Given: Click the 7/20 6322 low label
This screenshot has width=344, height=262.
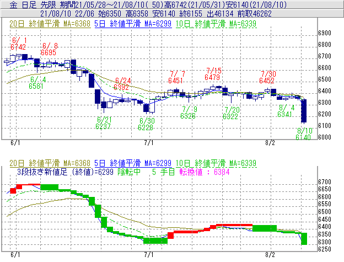Looking at the screenshot, I should (x=231, y=113).
